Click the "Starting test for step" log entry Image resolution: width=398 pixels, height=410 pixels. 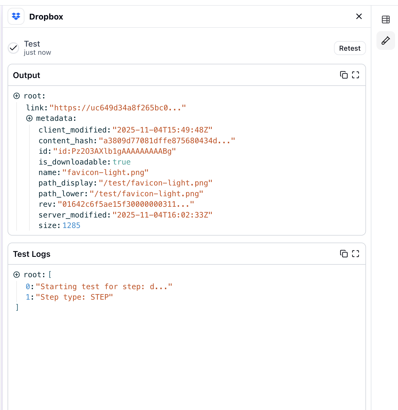coord(104,287)
